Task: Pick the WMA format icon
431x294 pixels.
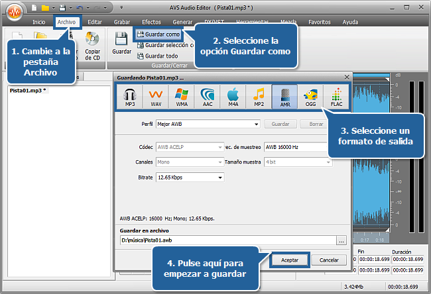Action: (182, 97)
